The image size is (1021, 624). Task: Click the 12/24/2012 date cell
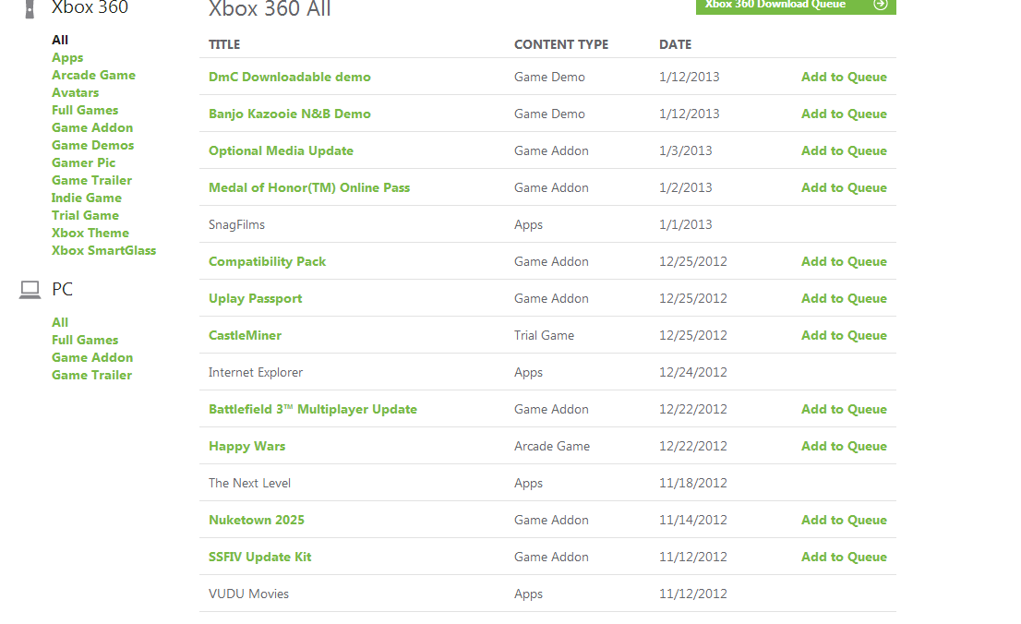point(692,373)
